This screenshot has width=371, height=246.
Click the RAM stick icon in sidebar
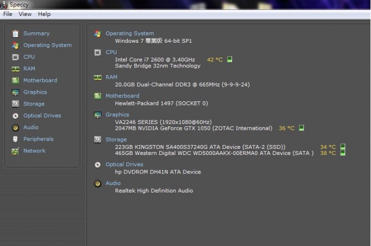tap(15, 69)
